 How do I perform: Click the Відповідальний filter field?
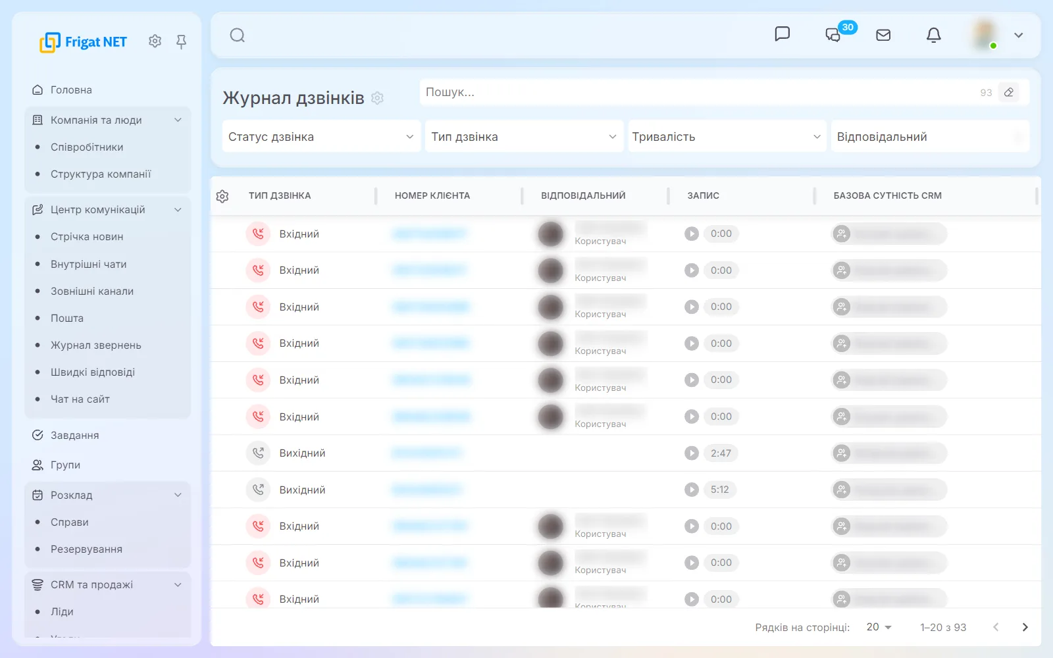click(x=930, y=137)
